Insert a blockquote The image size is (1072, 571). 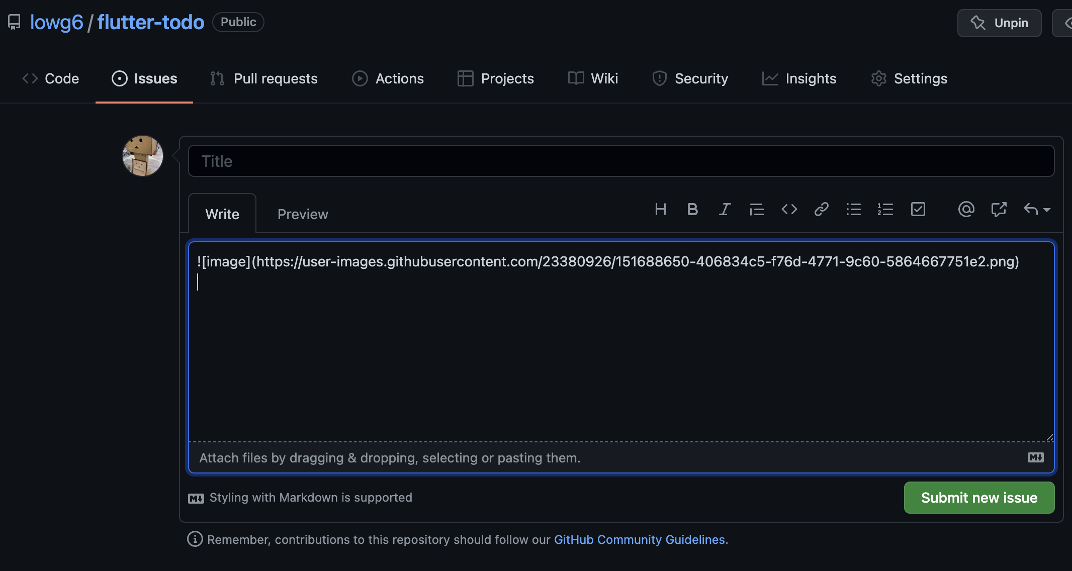click(757, 210)
